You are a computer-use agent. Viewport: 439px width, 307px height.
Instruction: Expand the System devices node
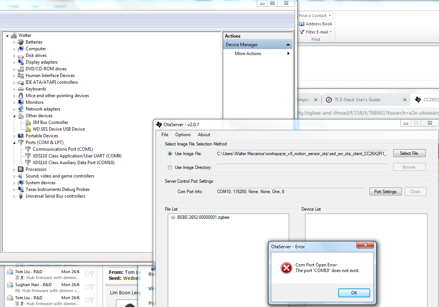pos(14,183)
